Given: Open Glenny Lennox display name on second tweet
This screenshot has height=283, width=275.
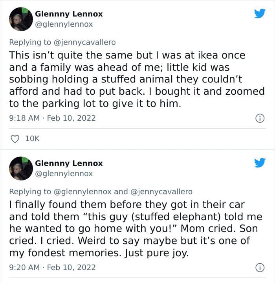Looking at the screenshot, I should pos(69,163).
